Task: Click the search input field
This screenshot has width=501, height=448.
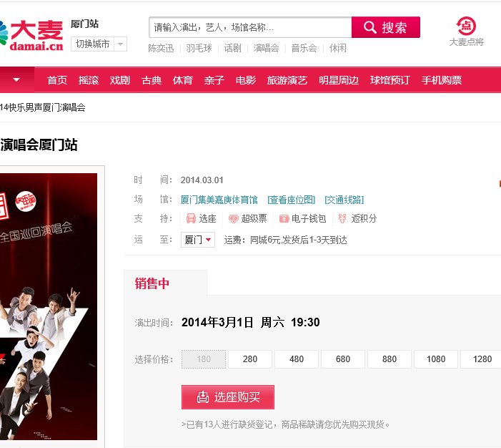Action: point(250,27)
